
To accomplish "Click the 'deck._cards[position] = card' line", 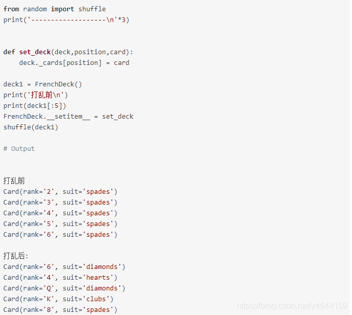I will (x=74, y=62).
